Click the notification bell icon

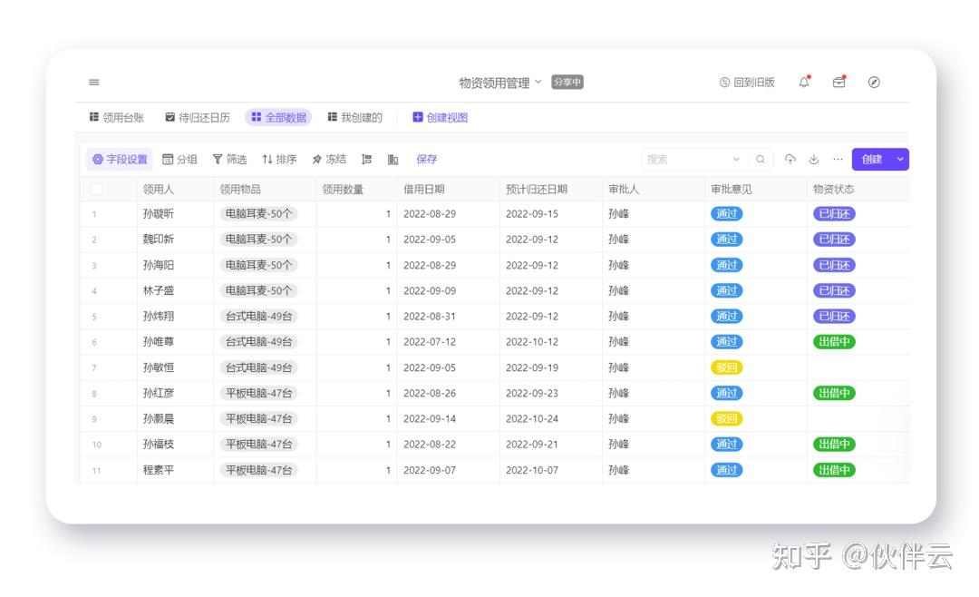point(804,82)
